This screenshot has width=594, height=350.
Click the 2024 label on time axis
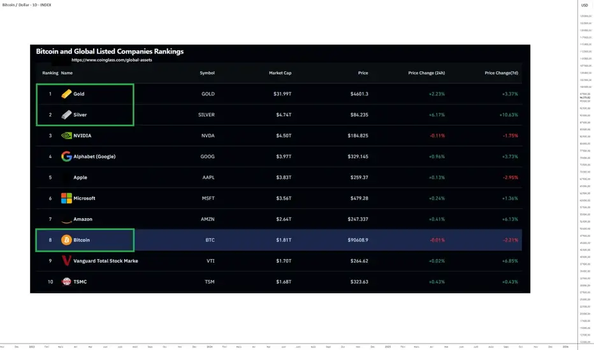click(209, 347)
